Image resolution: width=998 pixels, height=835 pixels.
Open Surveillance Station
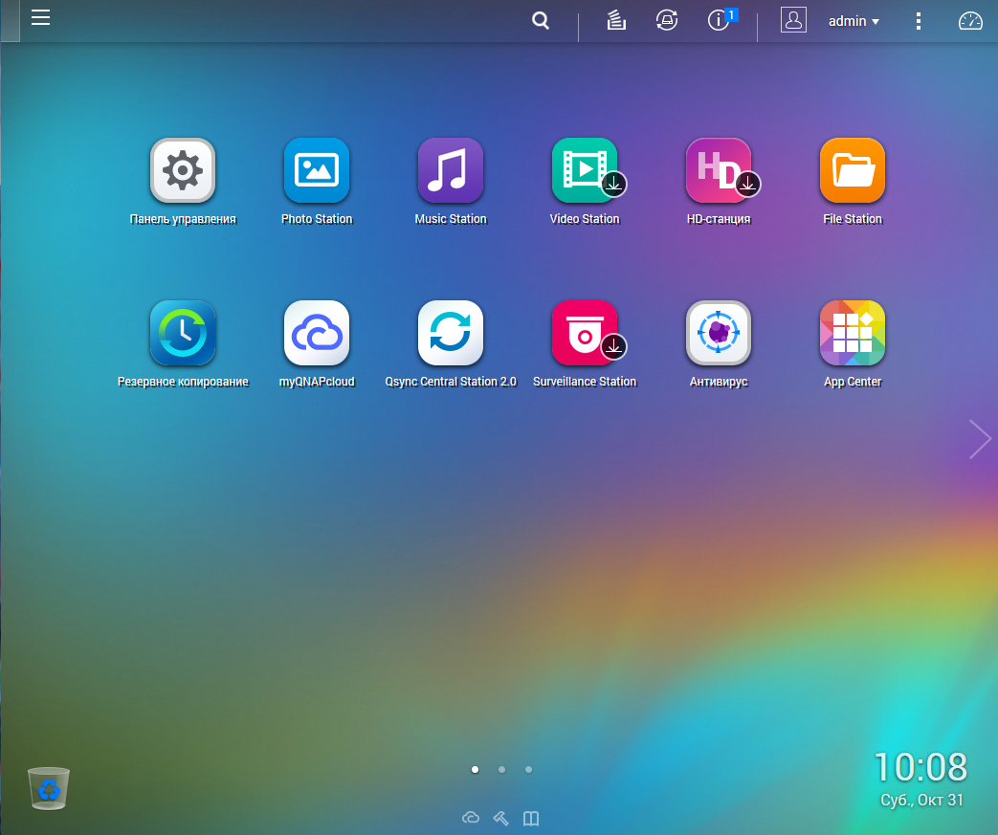585,334
